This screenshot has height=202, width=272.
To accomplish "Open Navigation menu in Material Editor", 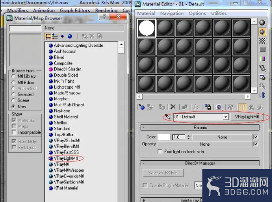I will (x=172, y=13).
